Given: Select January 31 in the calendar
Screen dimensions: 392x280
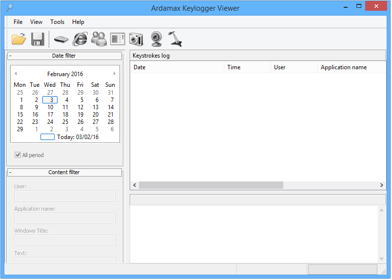Looking at the screenshot, I should 111,93.
